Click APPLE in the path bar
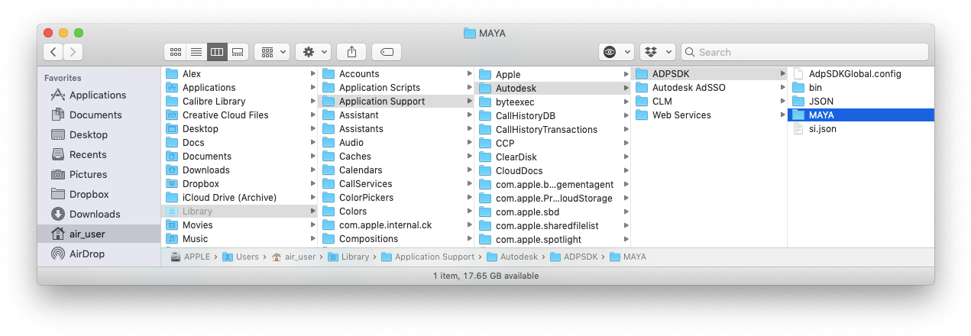Viewport: 971px width, 336px height. pyautogui.click(x=190, y=257)
